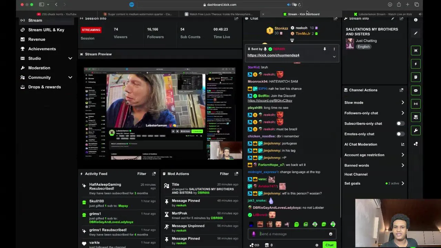Viewport: 441px width, 248px height.
Task: Go to Achievements in the sidebar
Action: [x=42, y=49]
